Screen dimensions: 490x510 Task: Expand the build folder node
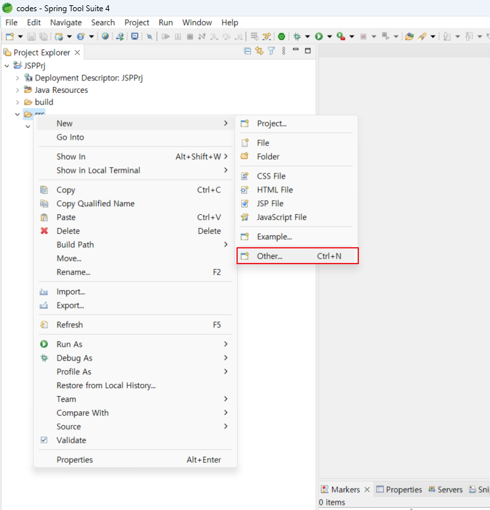click(x=18, y=102)
